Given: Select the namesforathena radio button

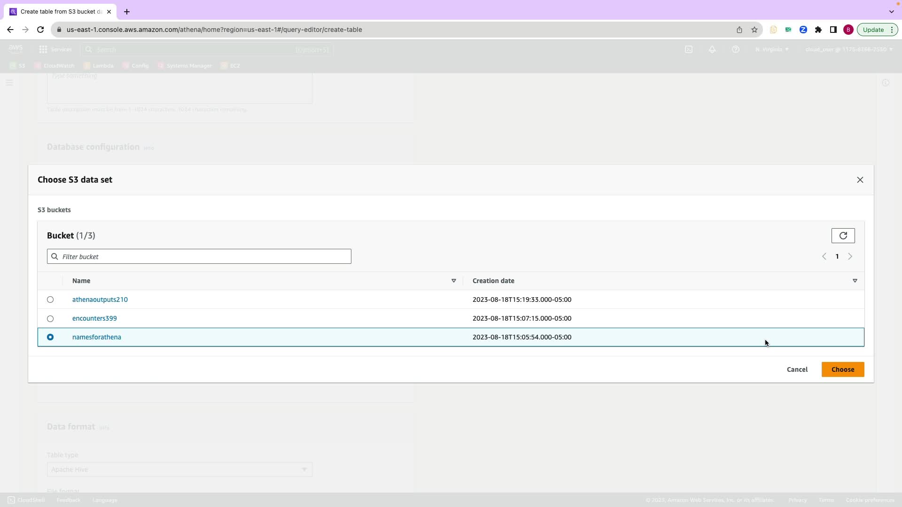Looking at the screenshot, I should pyautogui.click(x=50, y=337).
